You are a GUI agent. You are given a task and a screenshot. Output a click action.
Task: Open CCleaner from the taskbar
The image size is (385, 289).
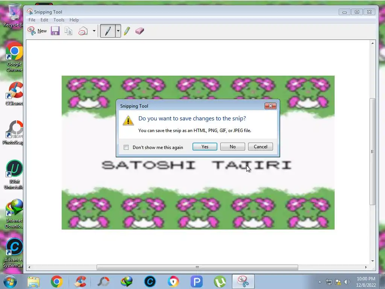[80, 281]
